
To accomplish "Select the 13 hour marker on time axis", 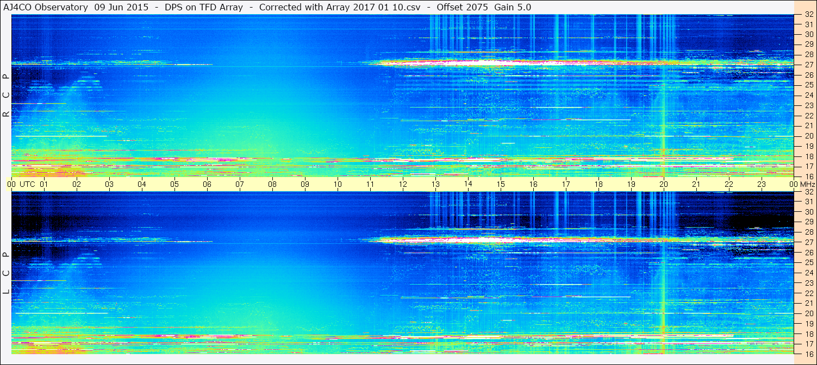I will pos(435,184).
